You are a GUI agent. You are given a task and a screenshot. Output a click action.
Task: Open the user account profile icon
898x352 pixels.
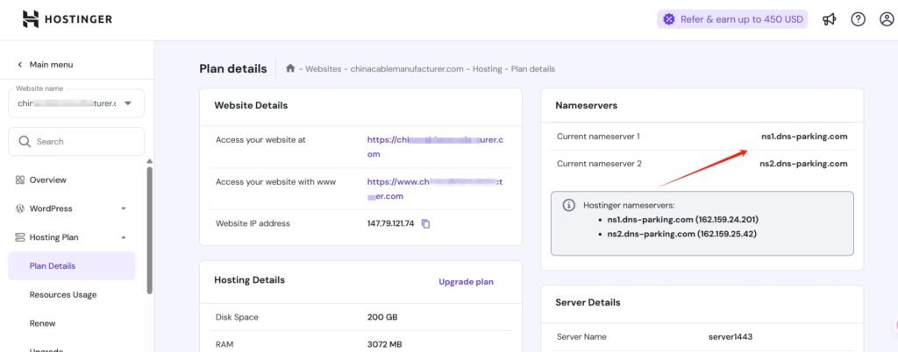tap(887, 19)
